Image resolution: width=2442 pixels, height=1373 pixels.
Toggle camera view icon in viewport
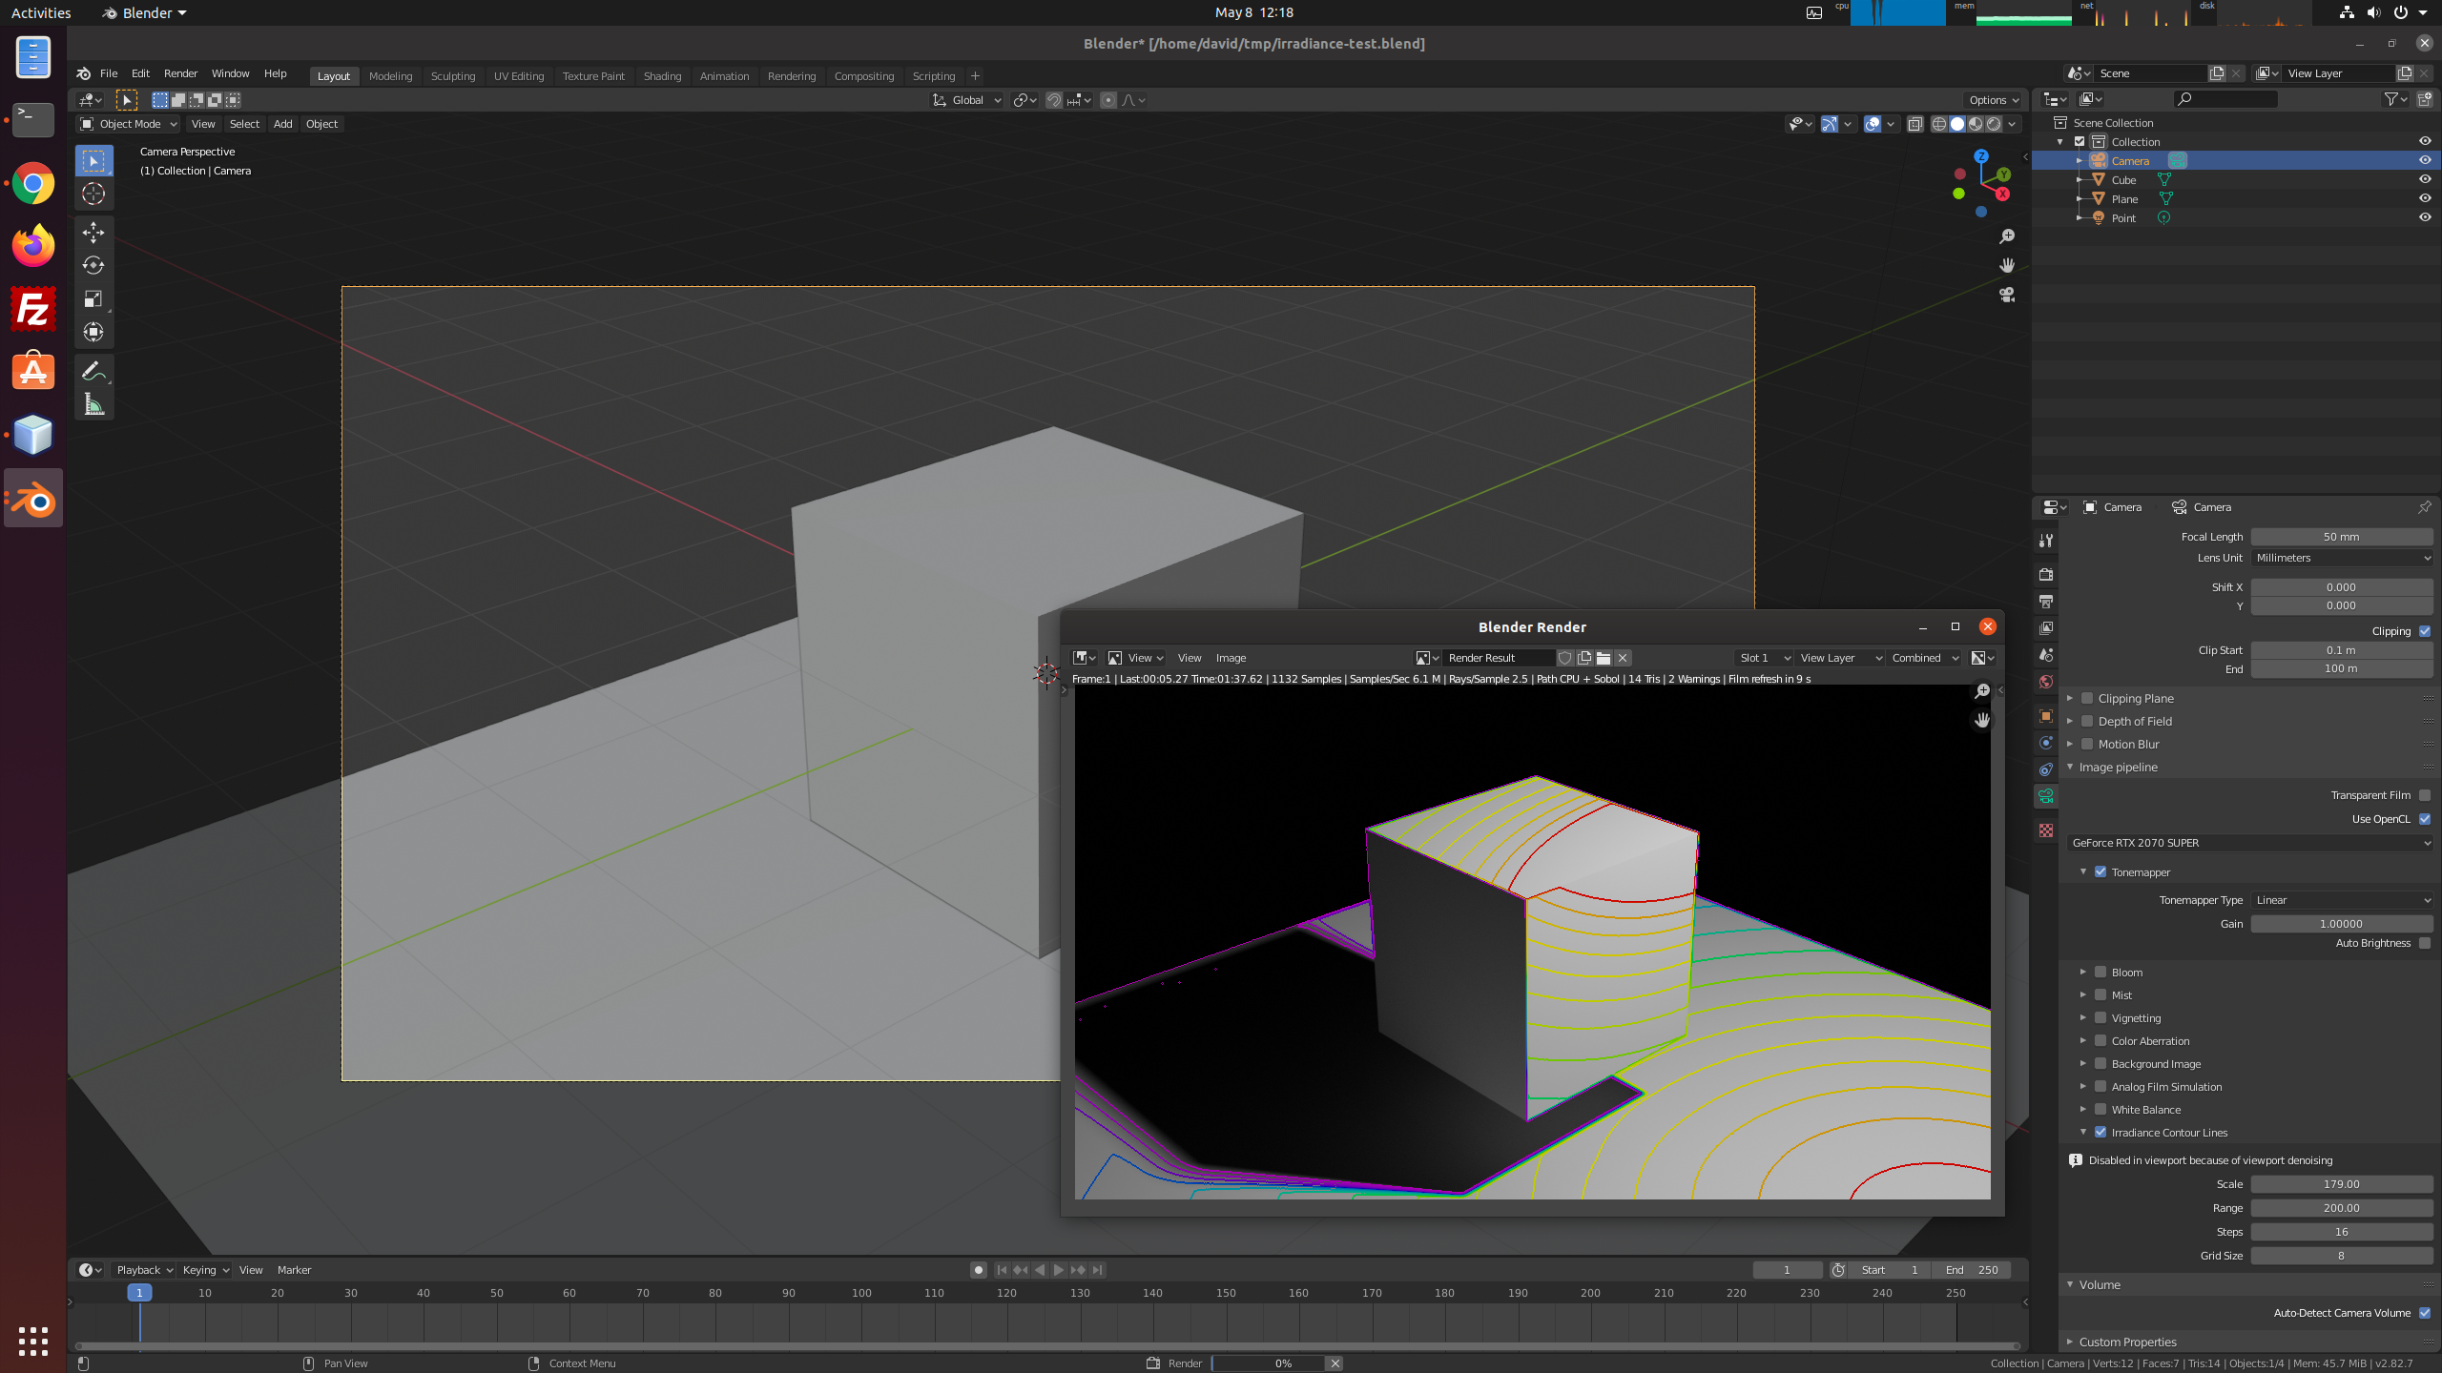[x=2007, y=295]
